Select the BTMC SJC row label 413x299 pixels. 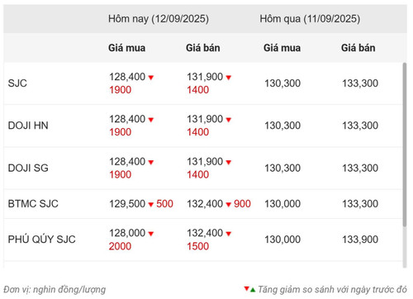[33, 204]
